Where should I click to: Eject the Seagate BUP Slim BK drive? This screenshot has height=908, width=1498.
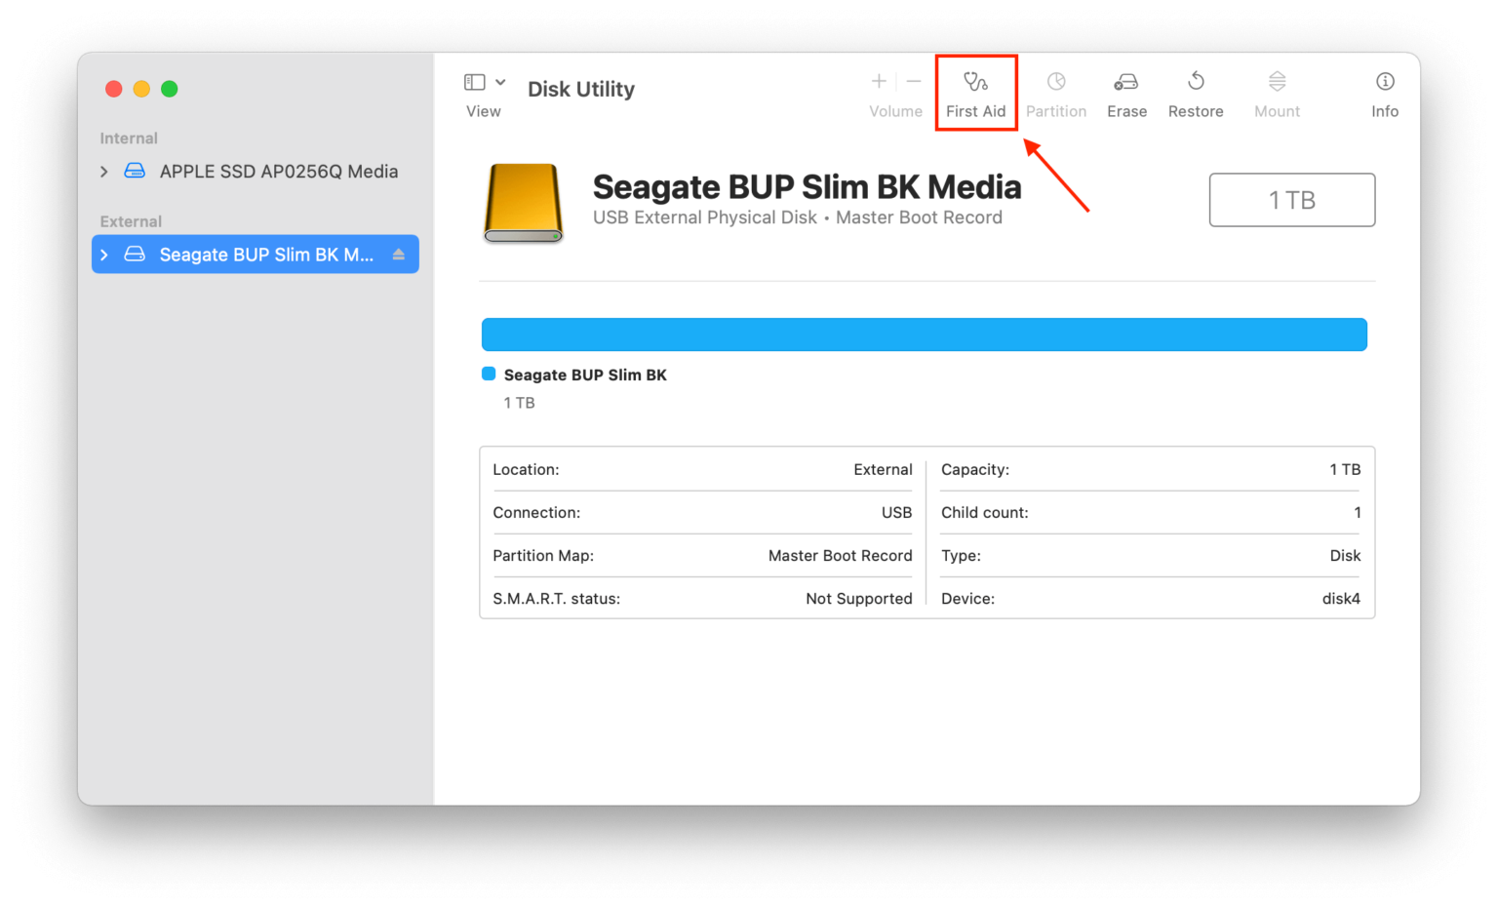click(398, 254)
